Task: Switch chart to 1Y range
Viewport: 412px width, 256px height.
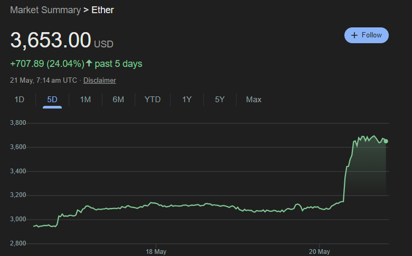Action: point(187,100)
